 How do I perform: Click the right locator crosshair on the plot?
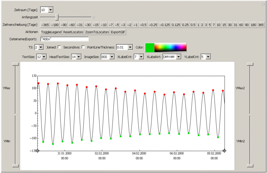tap(224, 151)
